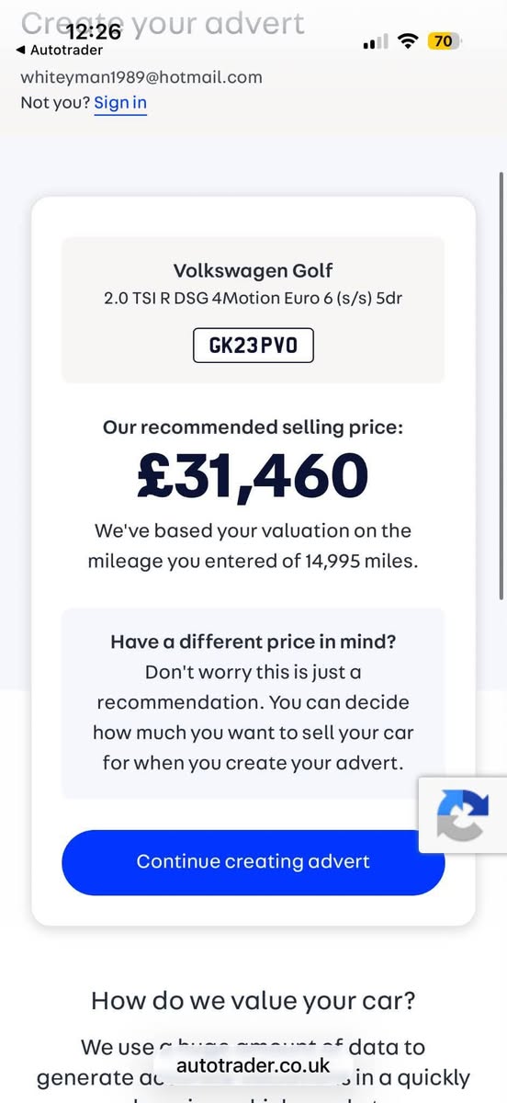Viewport: 507px width, 1103px height.
Task: Tap 'Our recommended selling price' label
Action: (253, 426)
